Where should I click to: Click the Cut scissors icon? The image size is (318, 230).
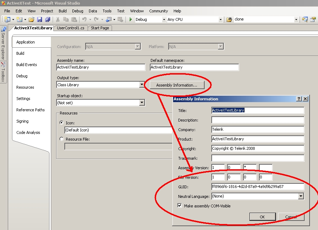click(x=58, y=19)
